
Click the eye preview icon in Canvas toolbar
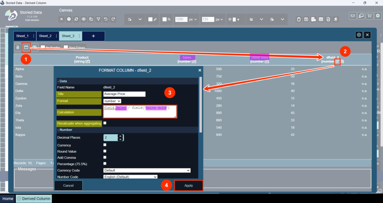pyautogui.click(x=84, y=19)
